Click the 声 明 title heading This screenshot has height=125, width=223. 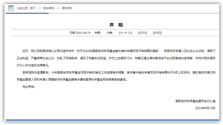pos(116,25)
